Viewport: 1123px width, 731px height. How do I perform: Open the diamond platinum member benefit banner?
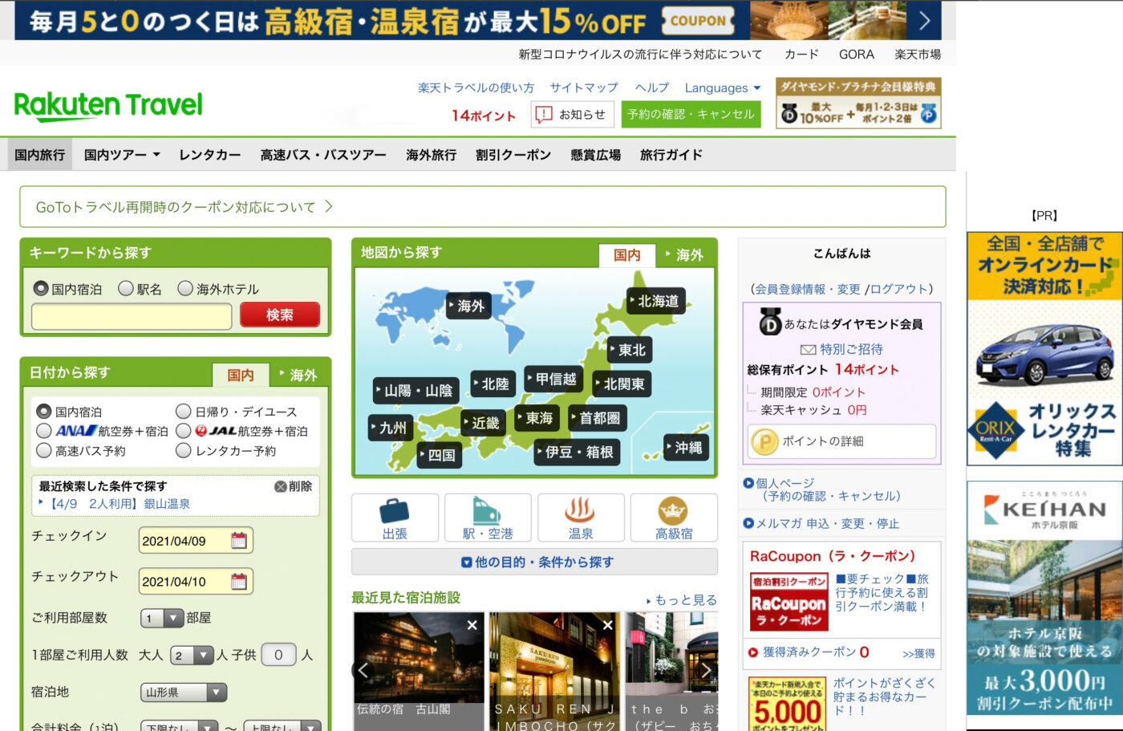(858, 104)
